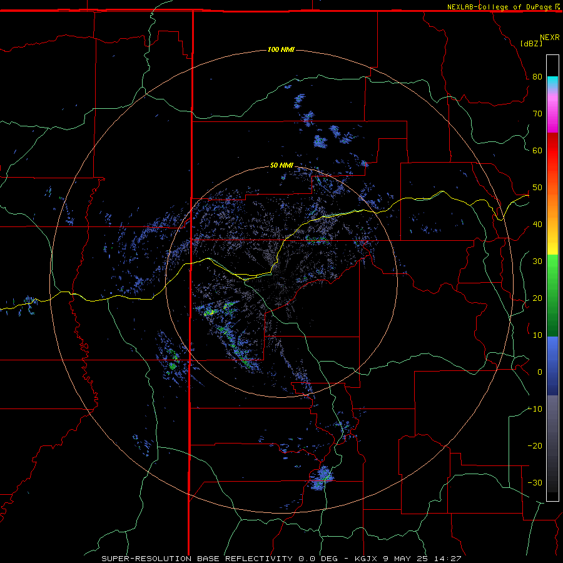563x563 pixels.
Task: Click the 0 dBZ scale value
Action: coord(540,372)
